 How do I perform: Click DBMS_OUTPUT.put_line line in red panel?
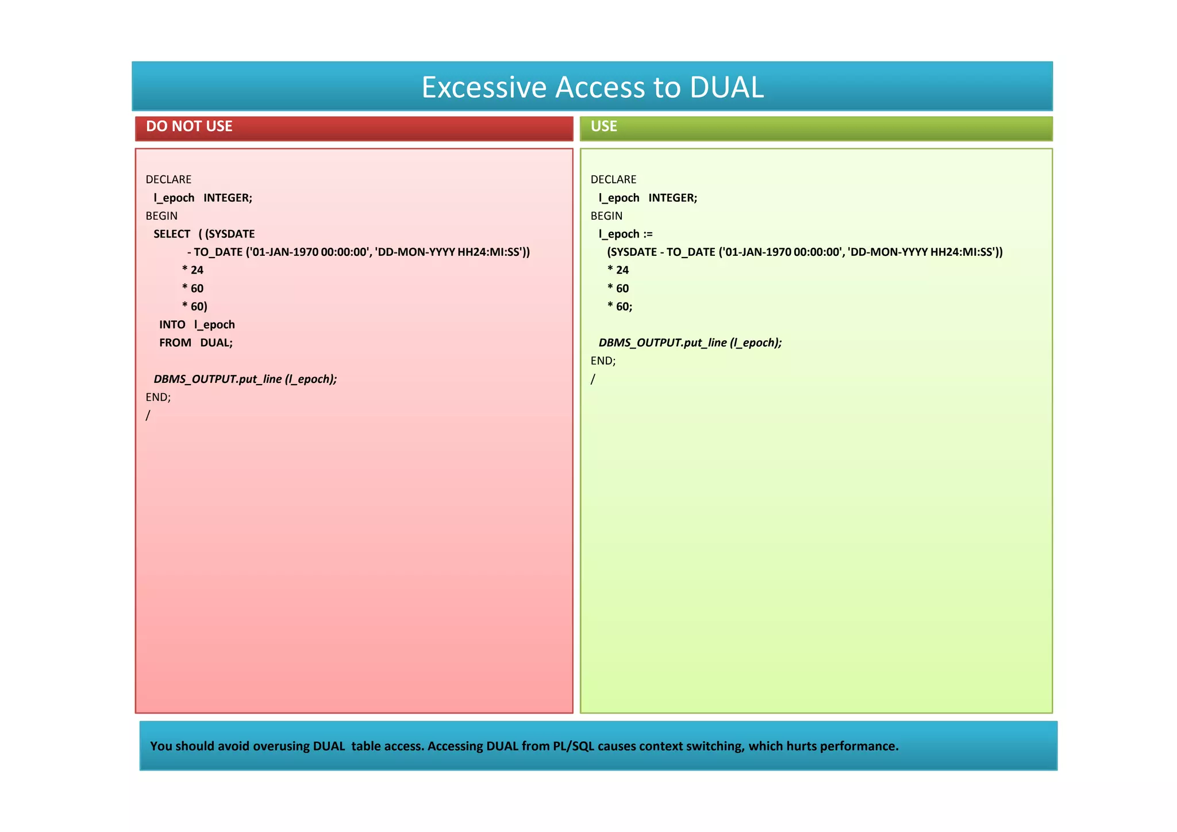(245, 379)
